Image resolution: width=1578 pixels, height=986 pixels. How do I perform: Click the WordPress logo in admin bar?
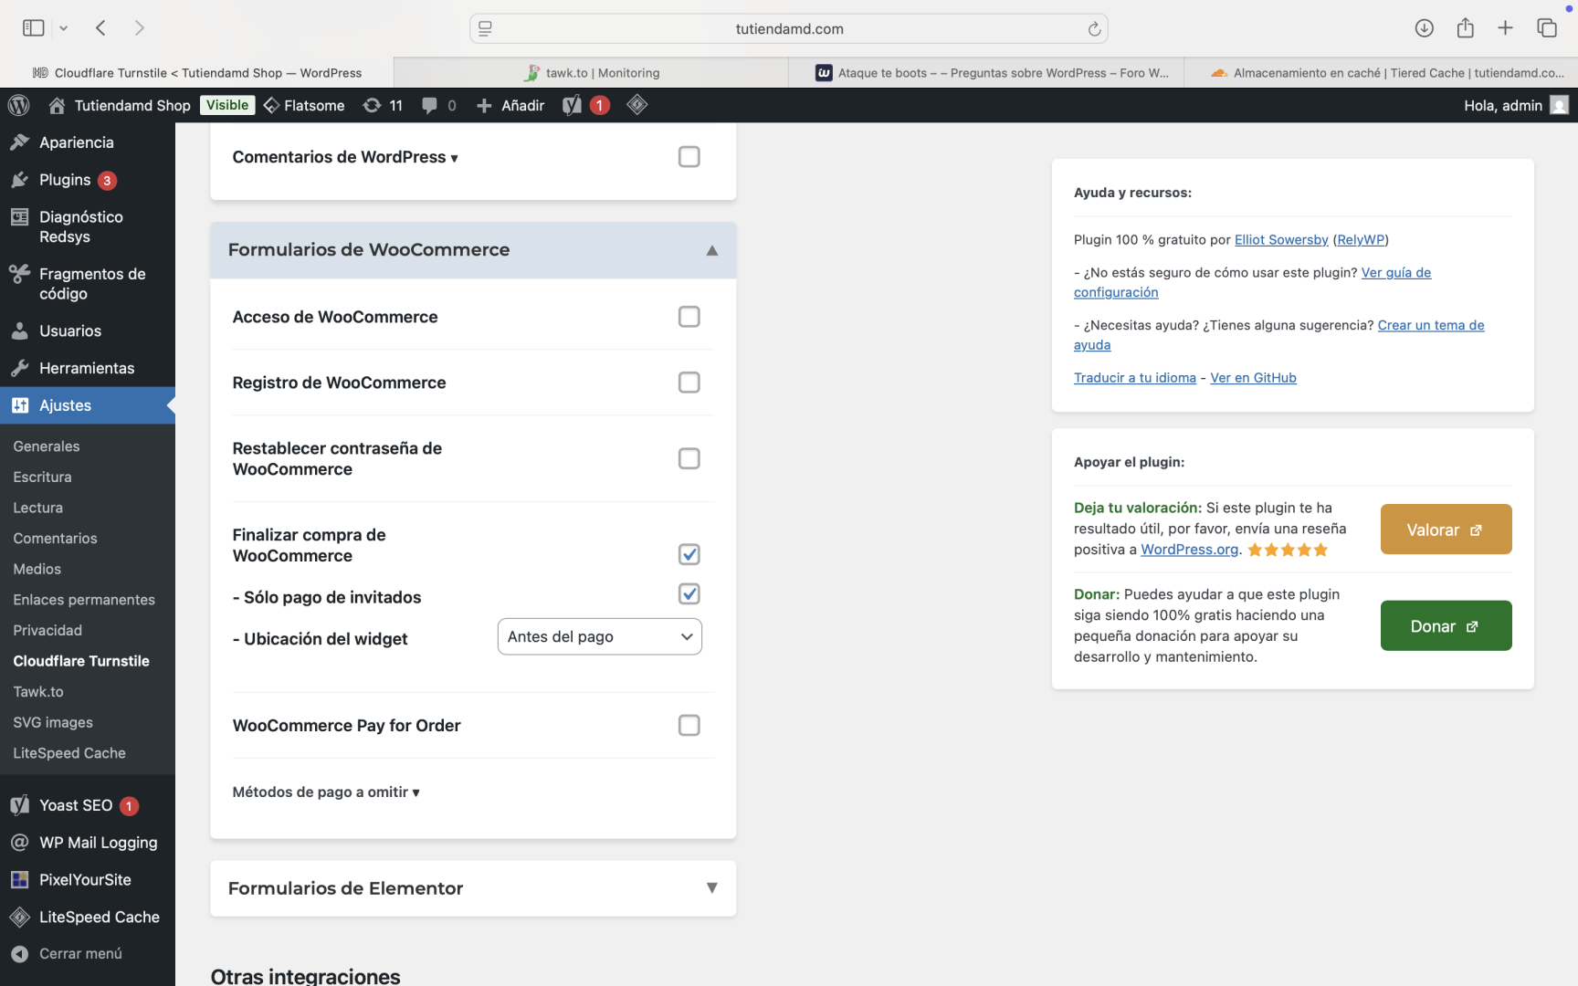coord(18,106)
